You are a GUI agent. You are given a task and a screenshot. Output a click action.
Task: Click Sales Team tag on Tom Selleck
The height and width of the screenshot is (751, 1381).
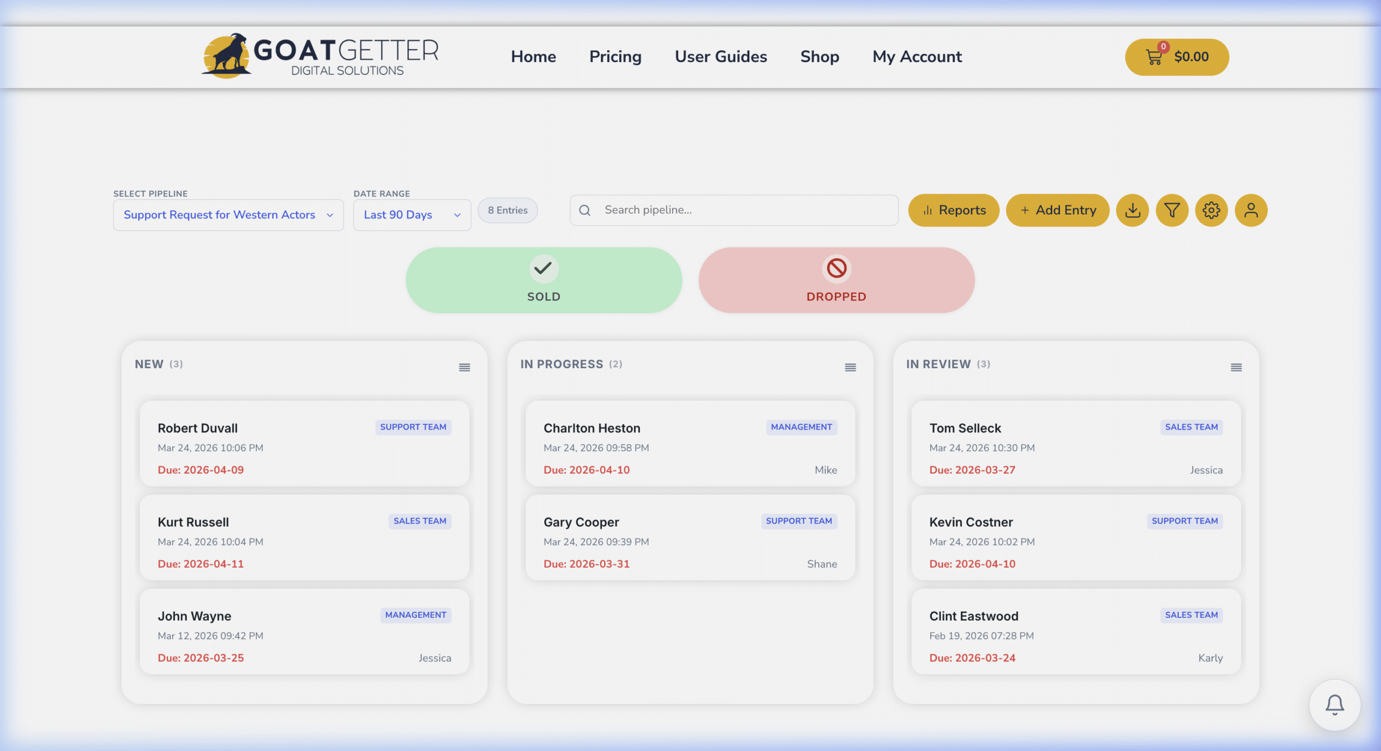(x=1191, y=427)
